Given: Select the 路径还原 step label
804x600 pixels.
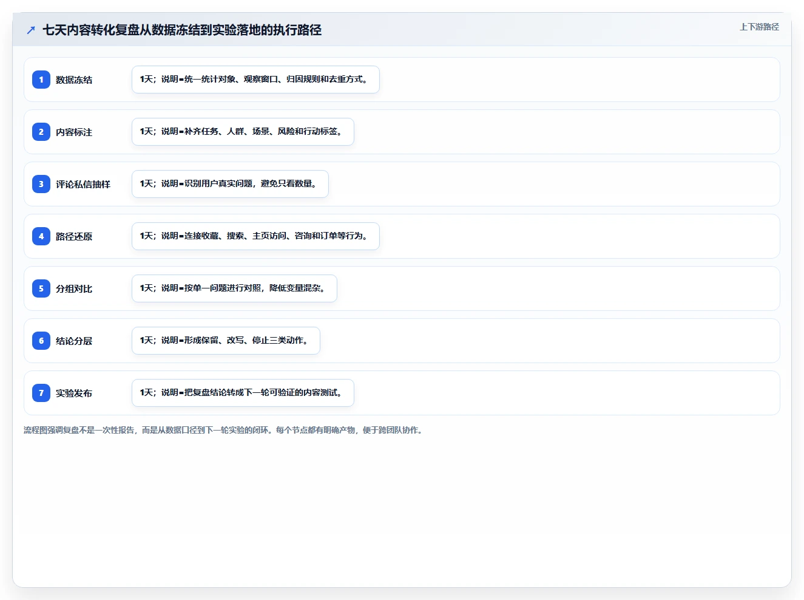Looking at the screenshot, I should (74, 236).
